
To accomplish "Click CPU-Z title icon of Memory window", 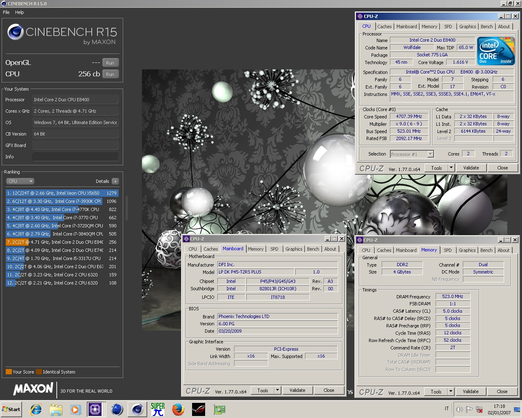I will pyautogui.click(x=360, y=240).
